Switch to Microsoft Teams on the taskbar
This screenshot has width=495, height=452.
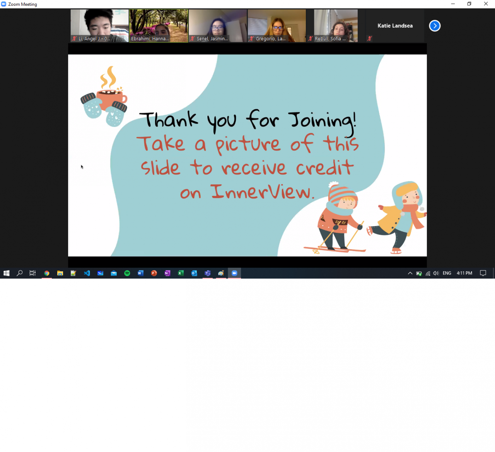(208, 273)
